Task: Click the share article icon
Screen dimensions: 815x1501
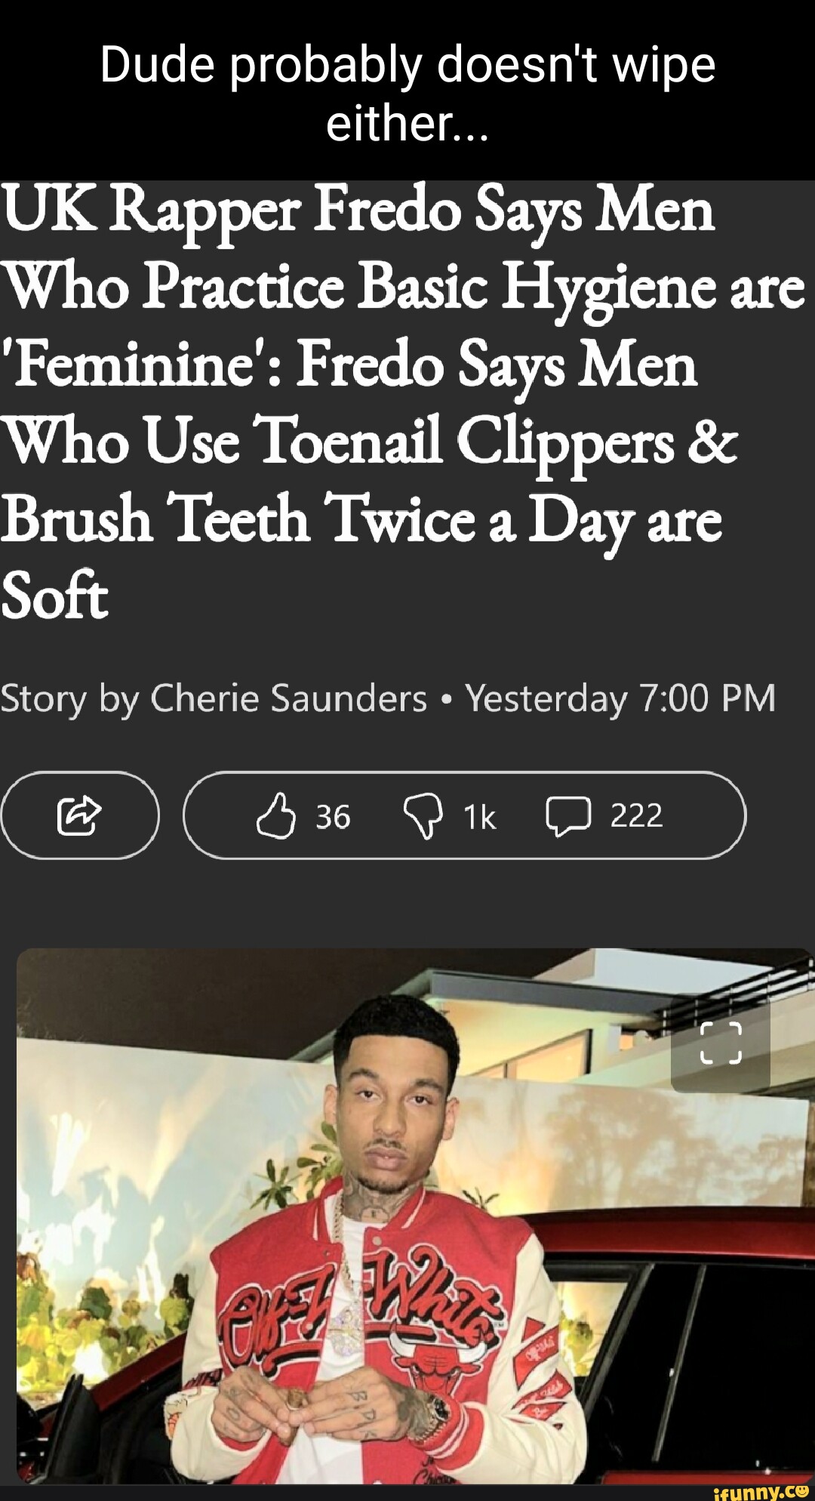Action: [x=79, y=815]
